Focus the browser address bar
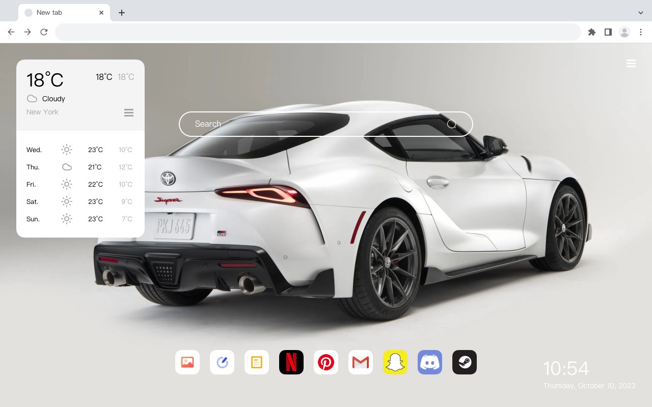The height and width of the screenshot is (407, 652). pos(318,32)
